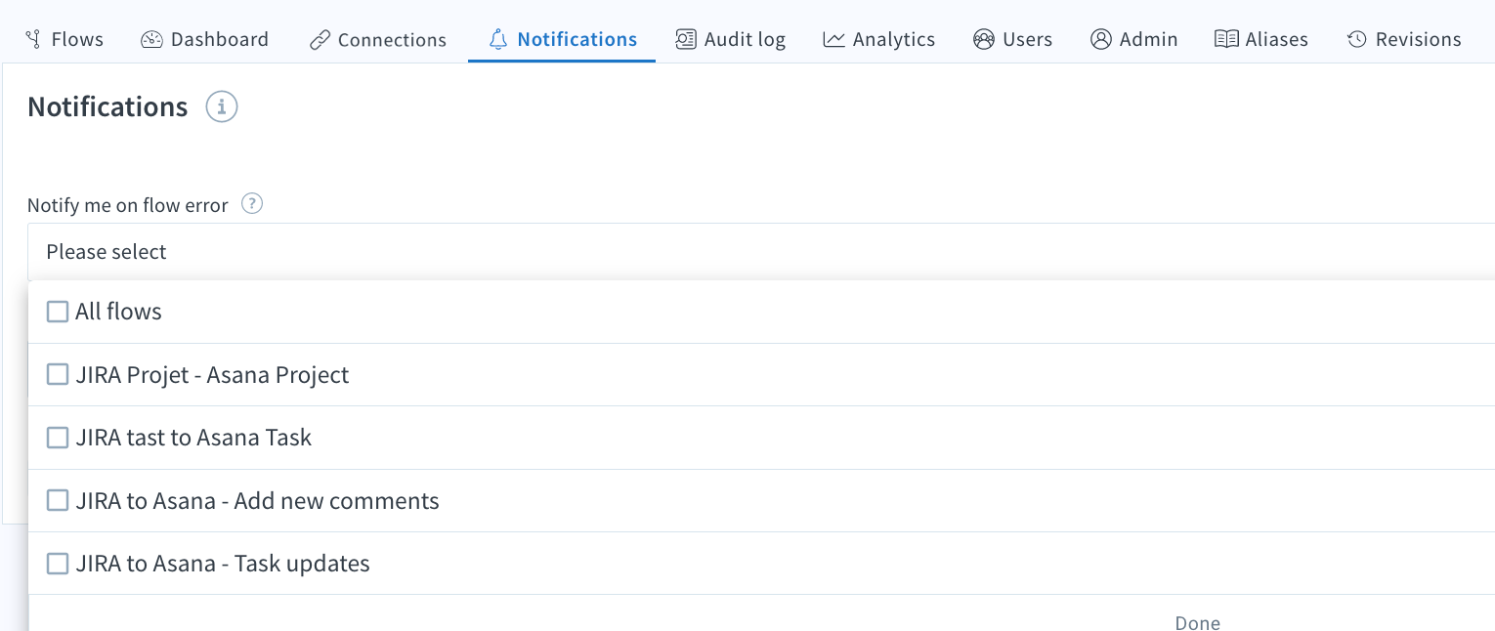The width and height of the screenshot is (1495, 631).
Task: Click the Aliases book icon
Action: coord(1226,40)
